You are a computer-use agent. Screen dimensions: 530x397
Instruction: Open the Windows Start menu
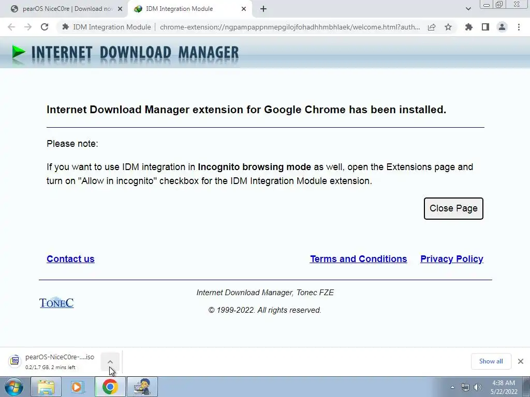coord(14,387)
